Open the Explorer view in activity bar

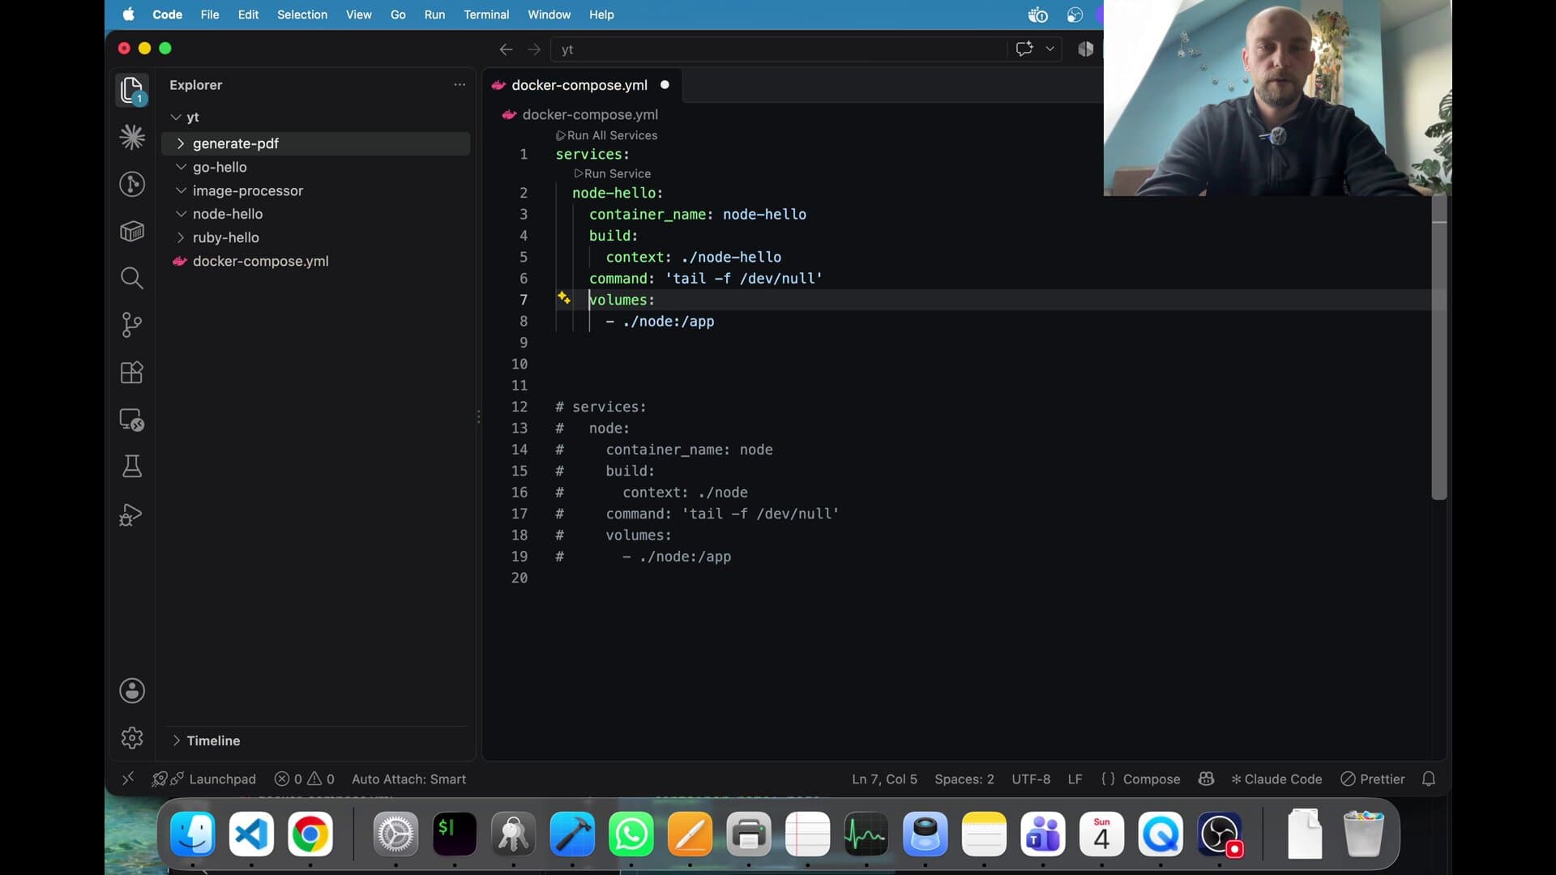pos(132,90)
